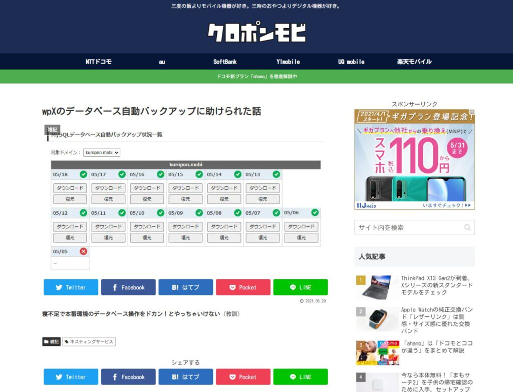
Task: Open the 対象ドメイン kuropon.mobi dropdown
Action: point(102,152)
